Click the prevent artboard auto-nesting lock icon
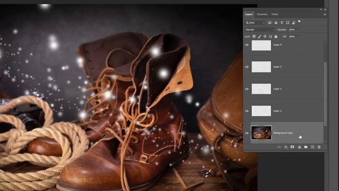339x191 pixels. click(270, 37)
